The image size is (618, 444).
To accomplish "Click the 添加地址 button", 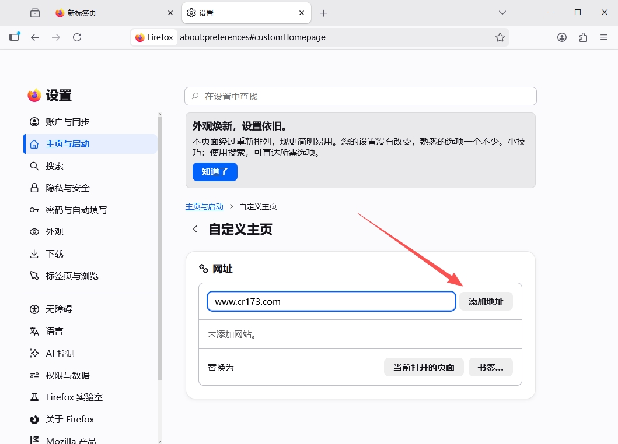I will pyautogui.click(x=486, y=301).
